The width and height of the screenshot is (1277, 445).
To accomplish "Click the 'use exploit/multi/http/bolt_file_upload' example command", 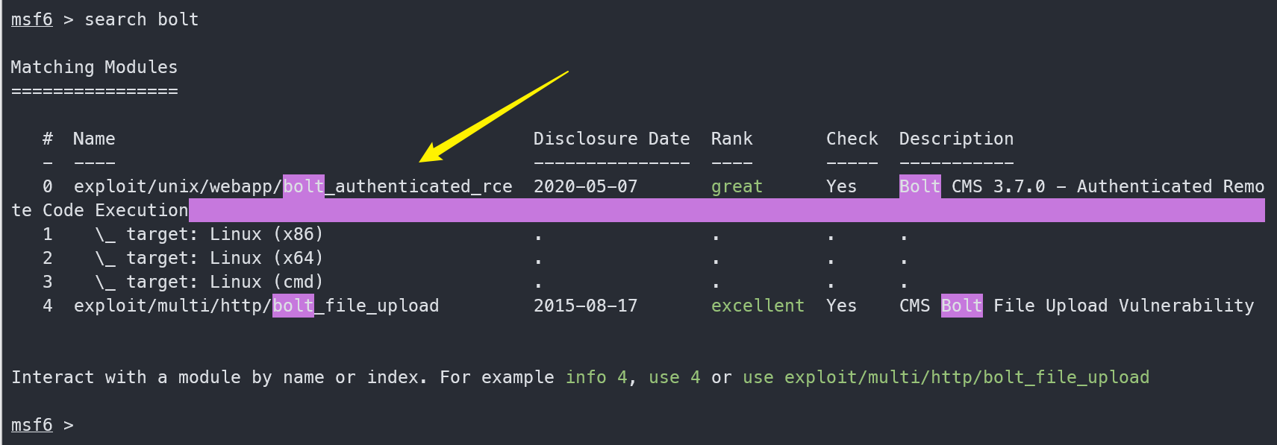I will pos(946,377).
